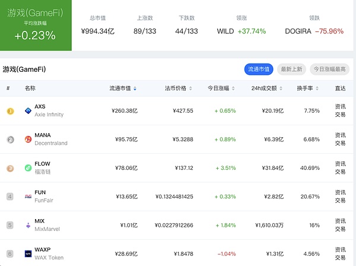Select the 流通市值 filter tab
The height and width of the screenshot is (266, 356).
(x=259, y=69)
